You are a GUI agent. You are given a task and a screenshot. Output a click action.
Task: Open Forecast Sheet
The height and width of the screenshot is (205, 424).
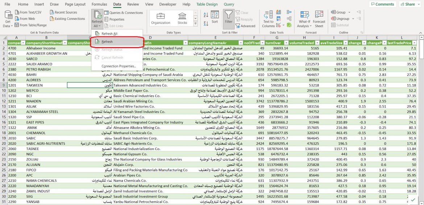(x=319, y=19)
